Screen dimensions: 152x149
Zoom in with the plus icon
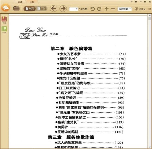point(107,9)
